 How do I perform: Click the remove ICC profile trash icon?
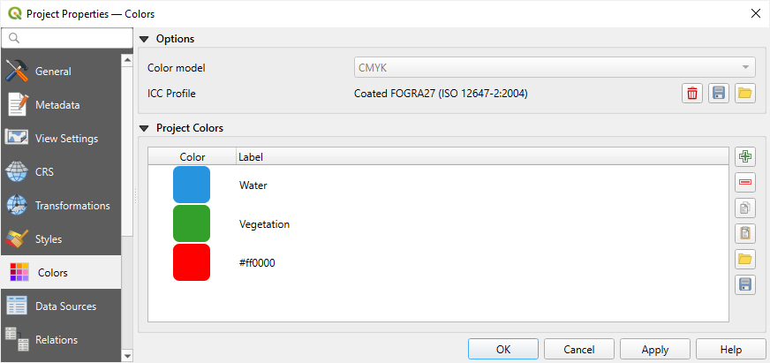click(x=692, y=94)
